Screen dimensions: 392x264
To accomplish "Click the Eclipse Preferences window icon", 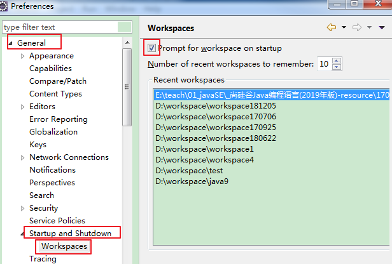I will pos(3,6).
